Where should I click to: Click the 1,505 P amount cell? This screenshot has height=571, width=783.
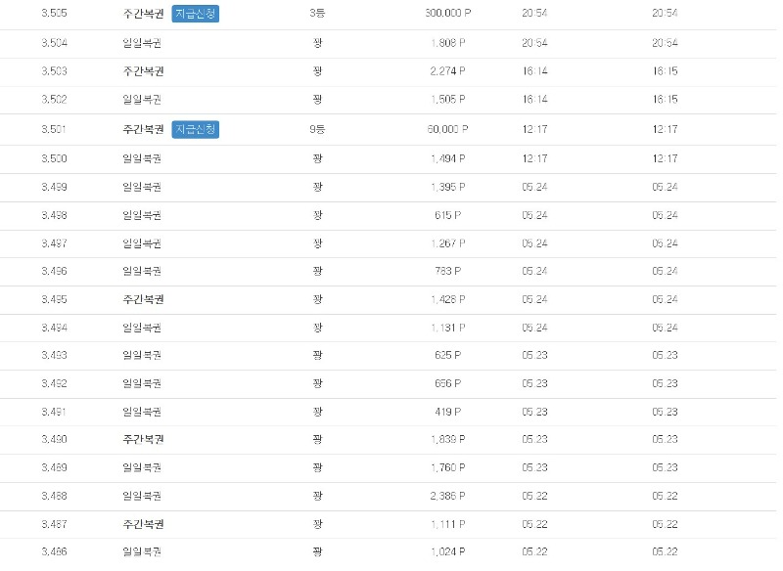click(x=448, y=99)
